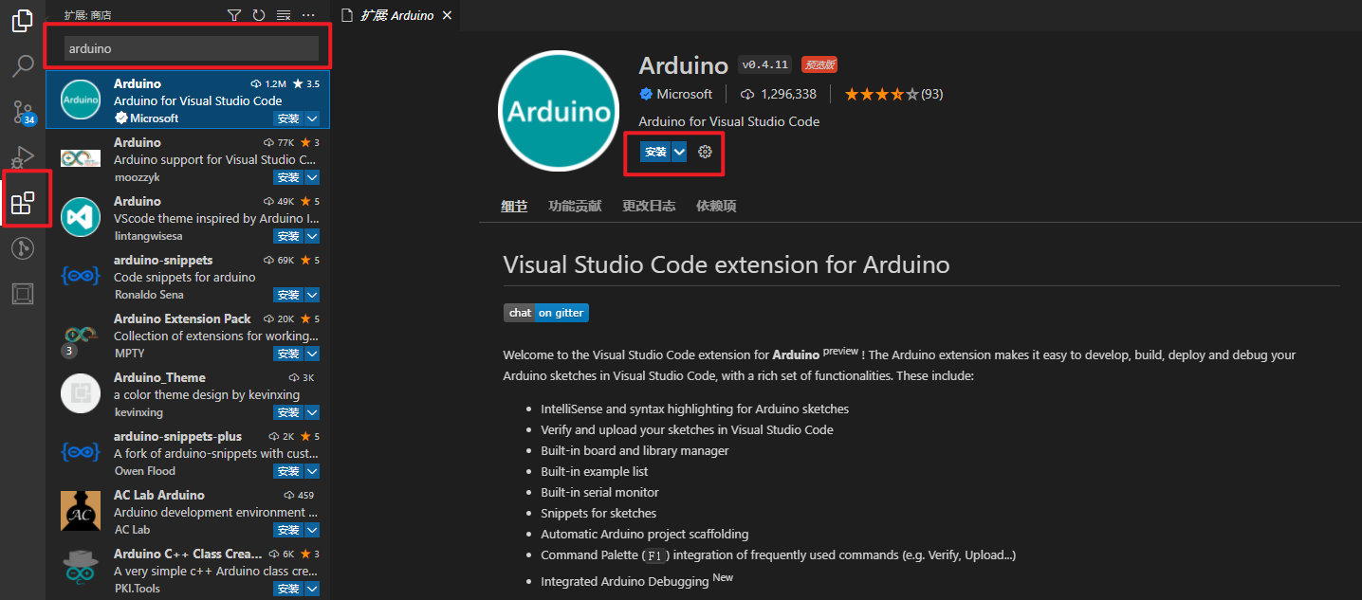Click inside the arduino search field
The height and width of the screenshot is (600, 1362).
[188, 46]
